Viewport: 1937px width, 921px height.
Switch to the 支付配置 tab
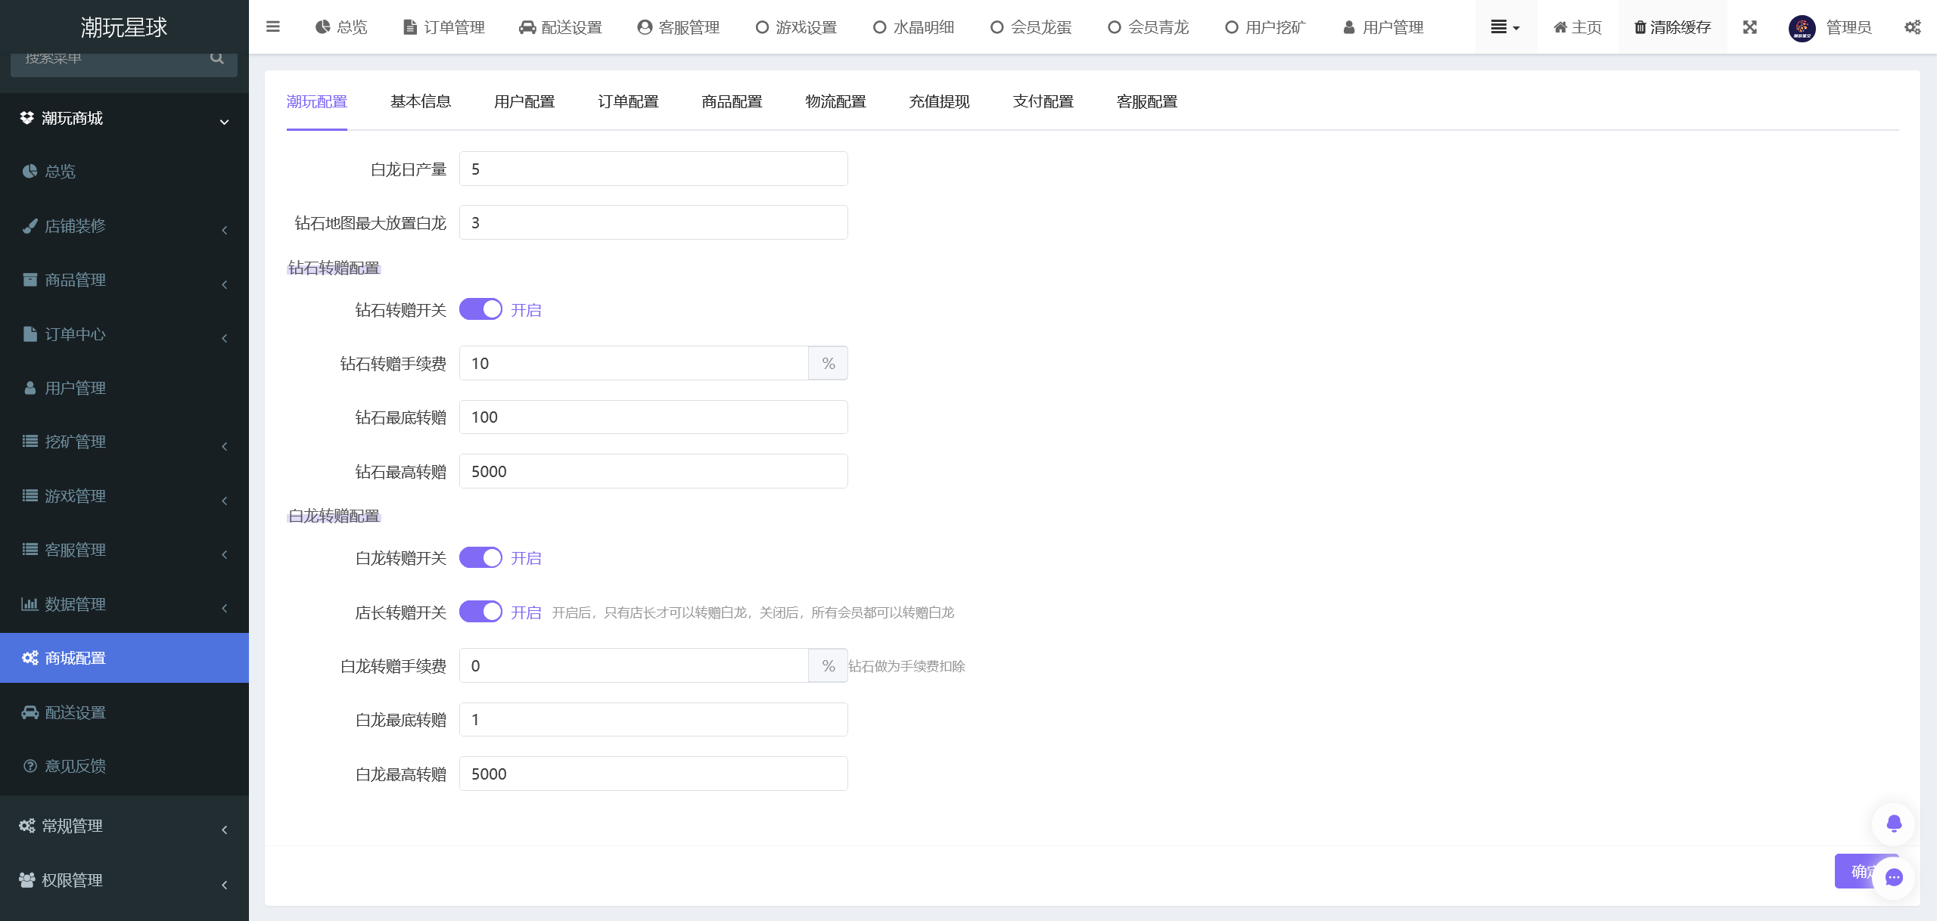(1043, 101)
